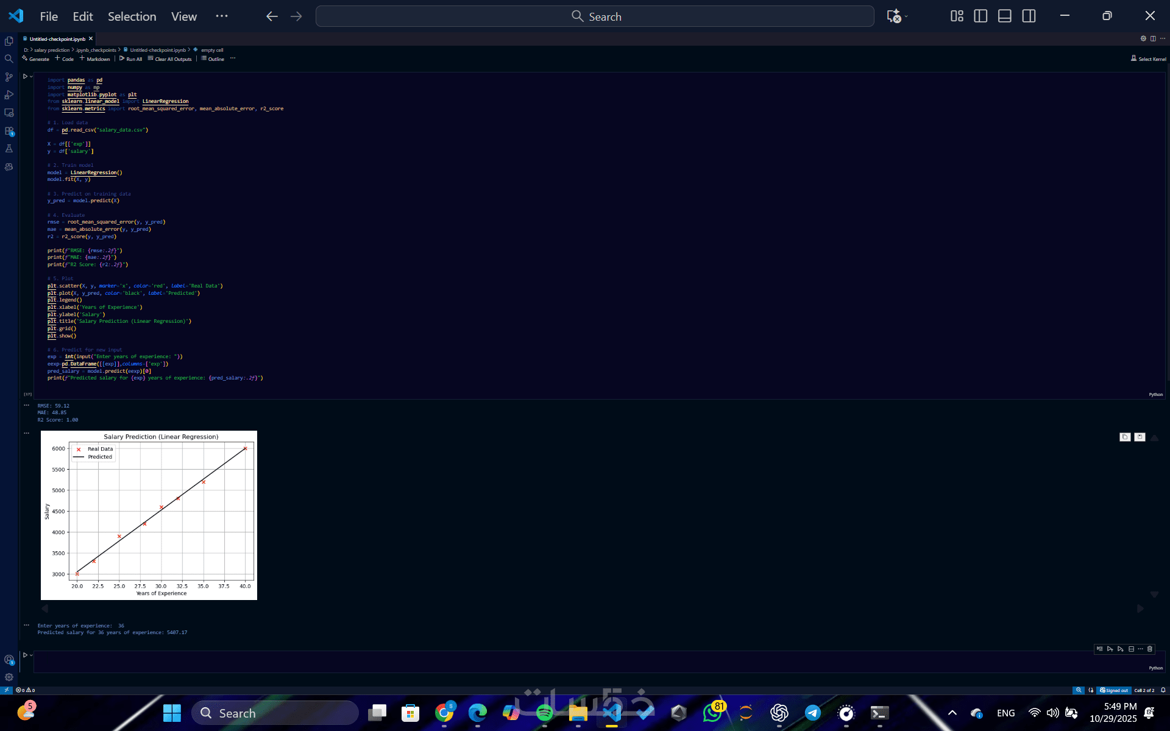Open the View menu
The width and height of the screenshot is (1170, 731).
[x=184, y=16]
